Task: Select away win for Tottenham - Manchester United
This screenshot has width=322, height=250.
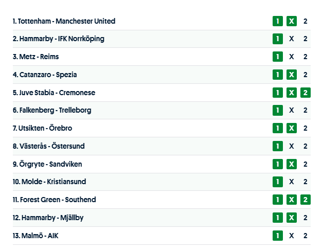Action: coord(305,21)
